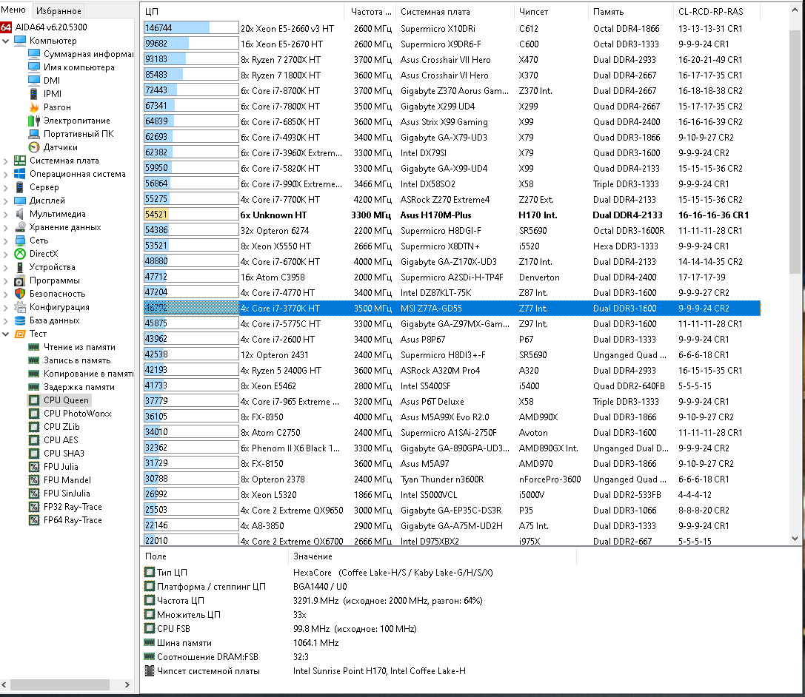Switch to the Избранное tab
This screenshot has height=697, width=805.
point(59,11)
